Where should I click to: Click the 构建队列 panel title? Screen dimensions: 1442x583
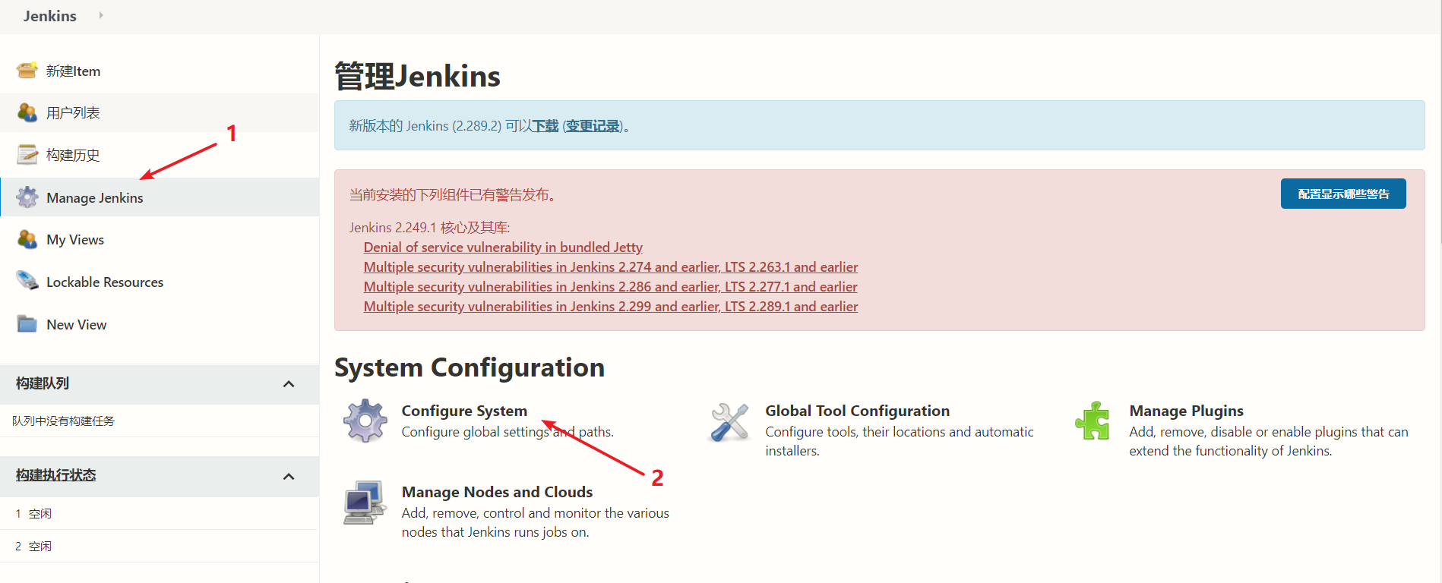[x=43, y=383]
